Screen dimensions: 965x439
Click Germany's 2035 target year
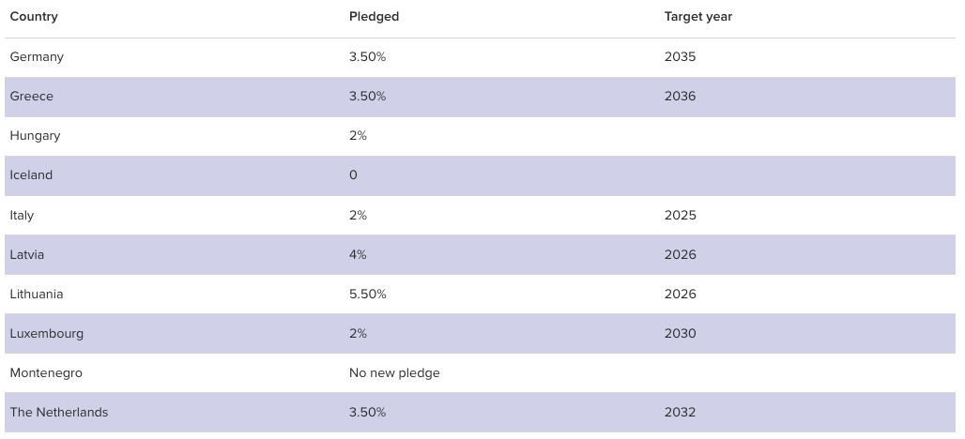click(680, 57)
